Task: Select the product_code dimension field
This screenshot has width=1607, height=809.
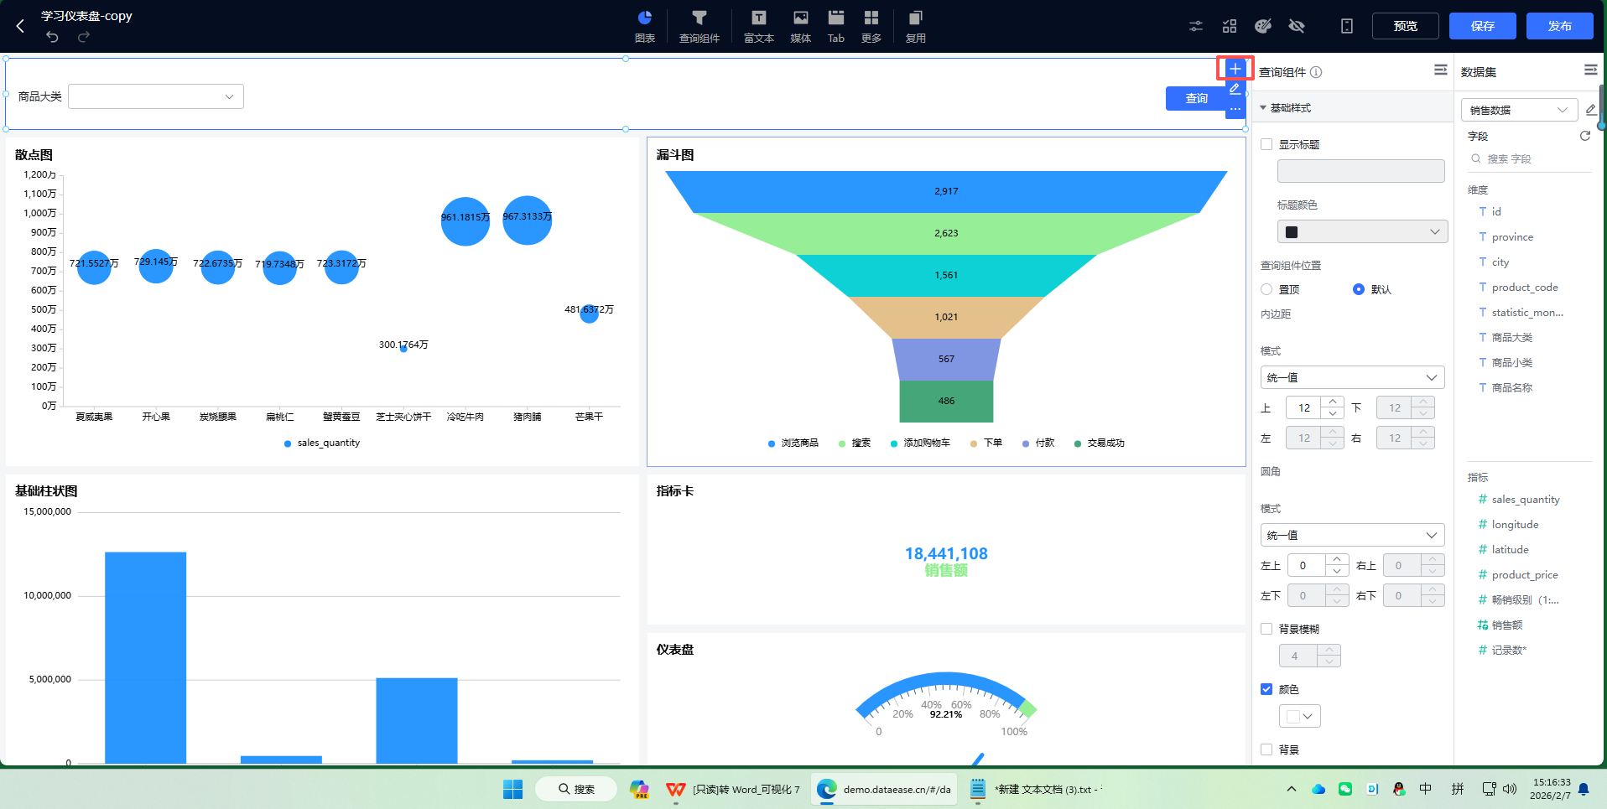Action: [x=1526, y=288]
